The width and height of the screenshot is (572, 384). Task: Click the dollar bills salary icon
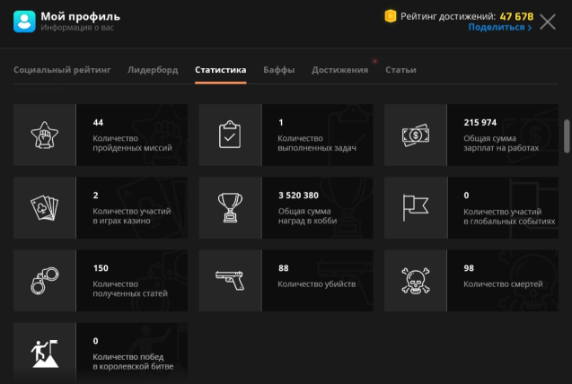416,135
